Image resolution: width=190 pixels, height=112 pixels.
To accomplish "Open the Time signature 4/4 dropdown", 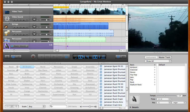I will (164, 99).
